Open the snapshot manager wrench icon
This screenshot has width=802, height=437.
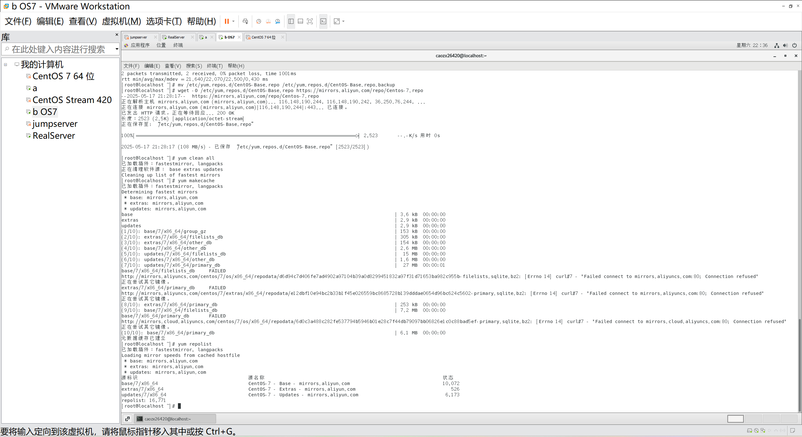(278, 21)
